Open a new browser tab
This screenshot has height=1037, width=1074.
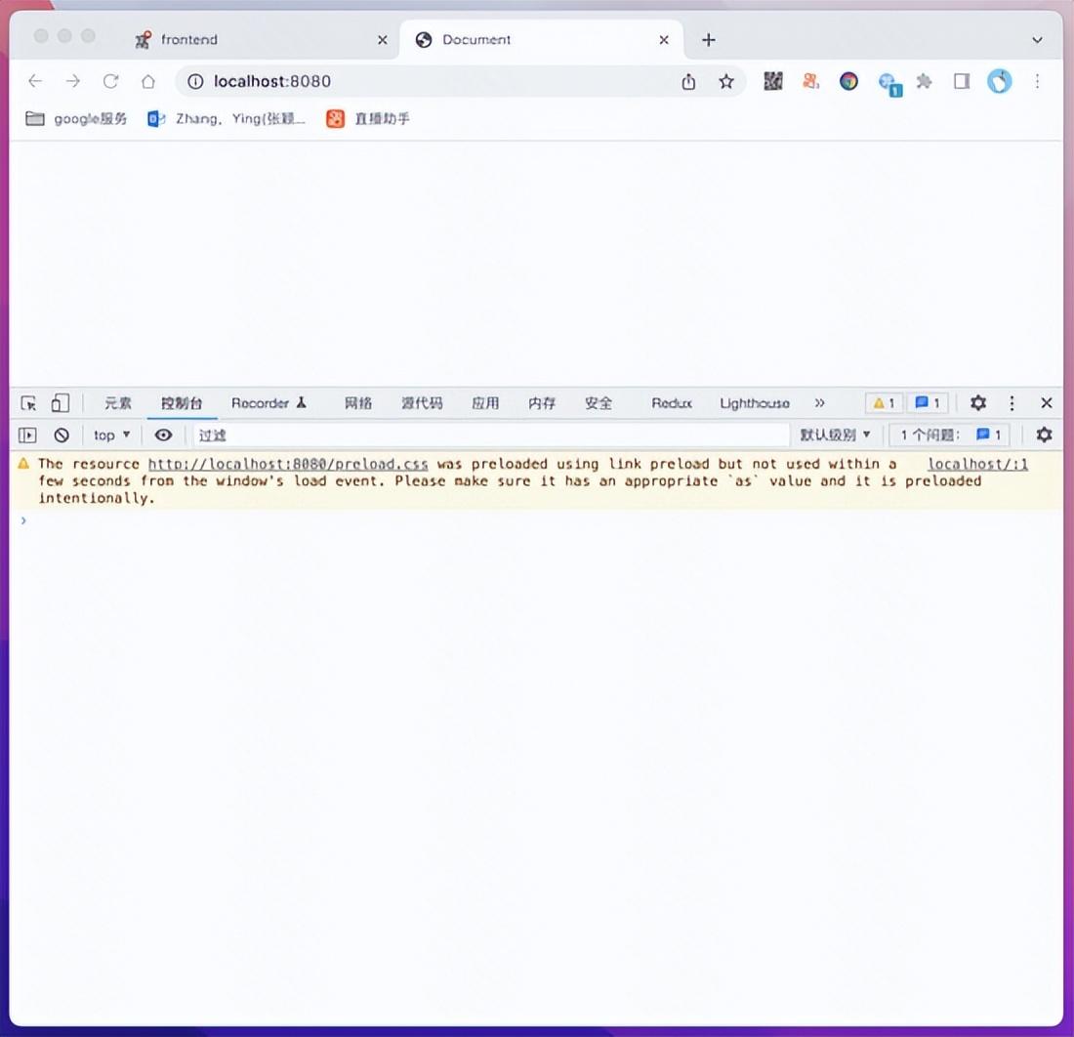[708, 40]
